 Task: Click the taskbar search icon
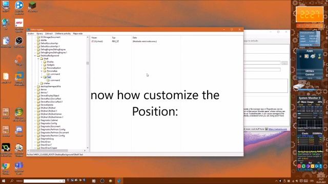(x=12, y=181)
